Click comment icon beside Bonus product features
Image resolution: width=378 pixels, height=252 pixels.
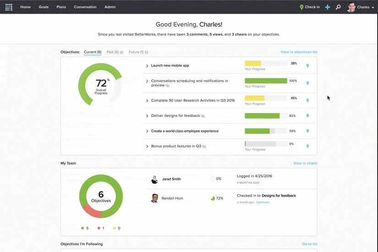click(x=204, y=147)
